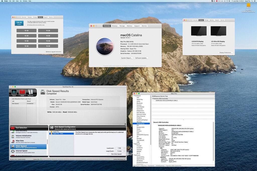Open Spotlight search in the menu bar

pyautogui.click(x=252, y=1)
